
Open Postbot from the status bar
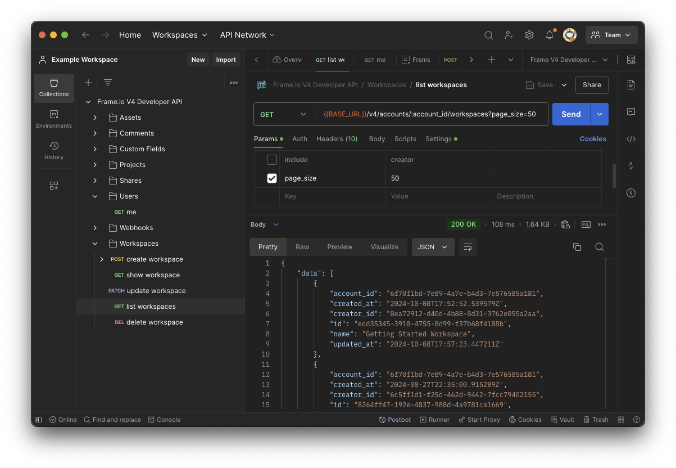click(394, 419)
